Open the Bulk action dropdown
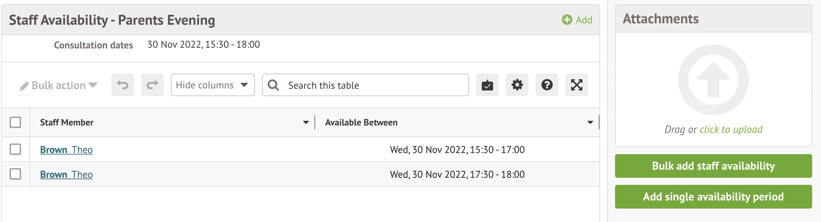This screenshot has width=821, height=222. [x=59, y=85]
